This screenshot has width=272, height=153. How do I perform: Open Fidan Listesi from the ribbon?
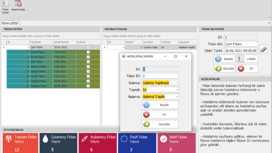coord(5,7)
